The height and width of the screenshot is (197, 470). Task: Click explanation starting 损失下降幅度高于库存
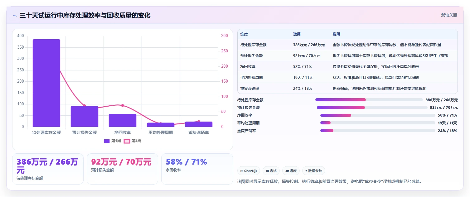tap(391, 56)
